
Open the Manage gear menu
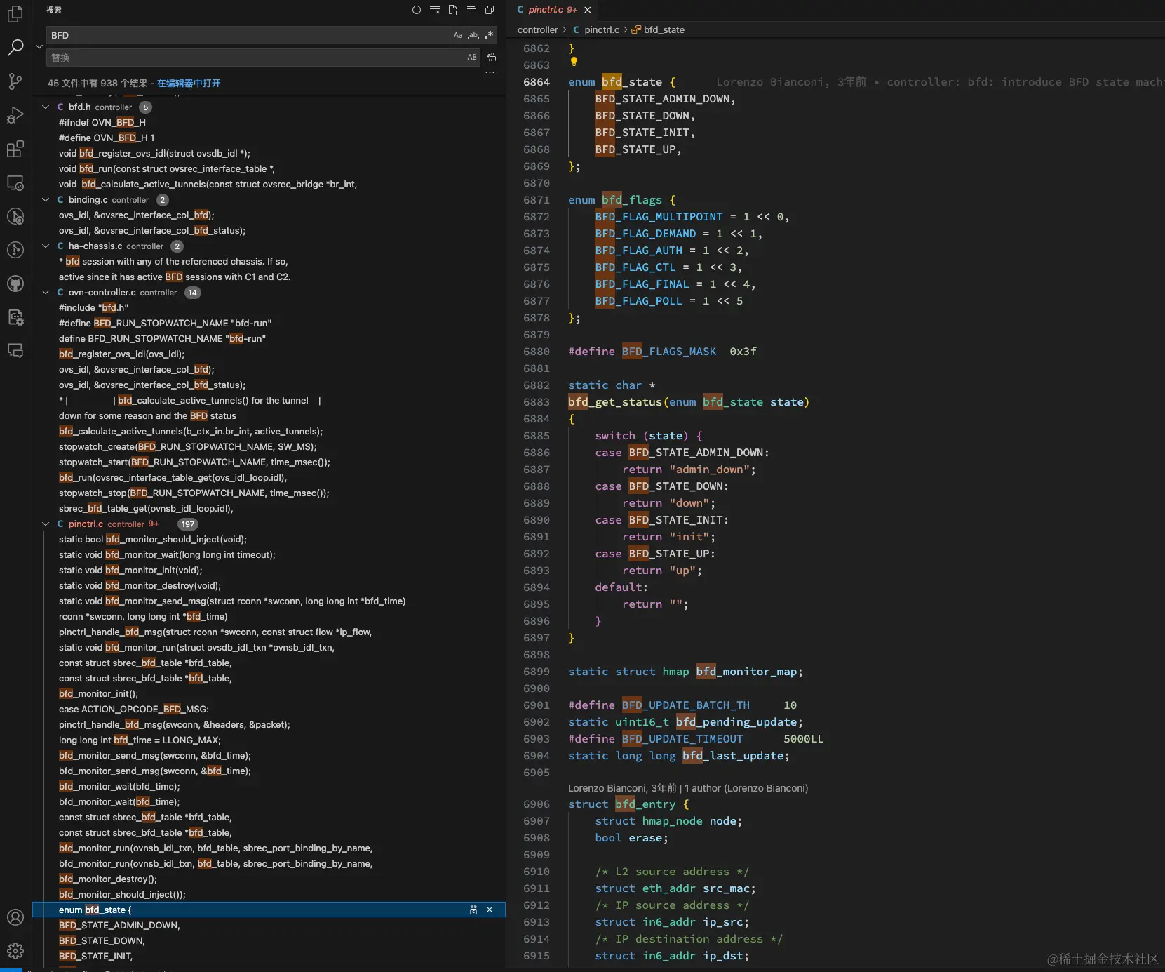[15, 951]
